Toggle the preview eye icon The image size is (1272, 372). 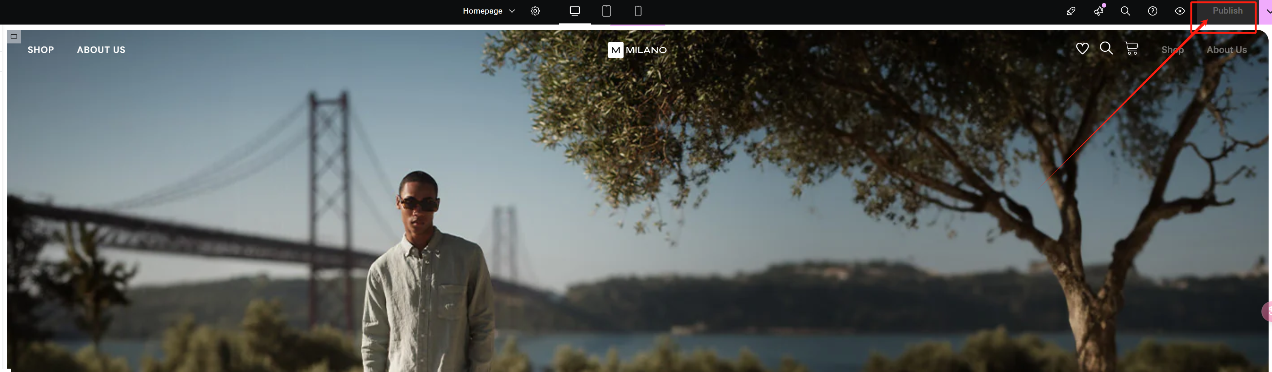click(x=1180, y=11)
